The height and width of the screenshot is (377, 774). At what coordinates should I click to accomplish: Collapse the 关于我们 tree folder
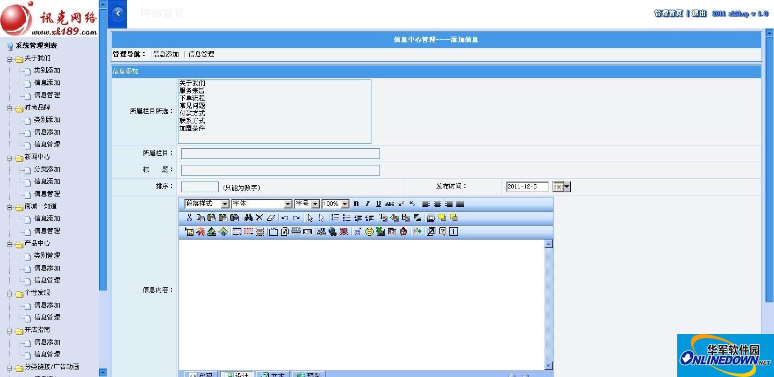pos(10,59)
